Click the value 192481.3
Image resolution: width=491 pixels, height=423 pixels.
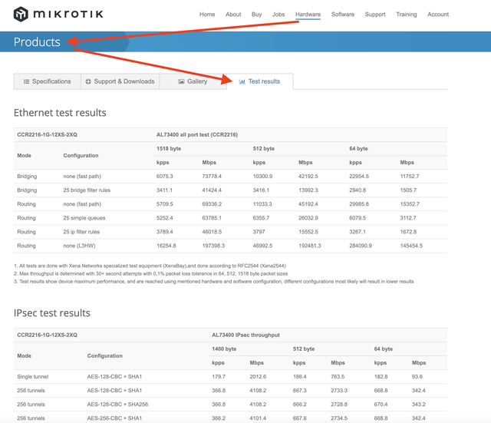click(310, 246)
